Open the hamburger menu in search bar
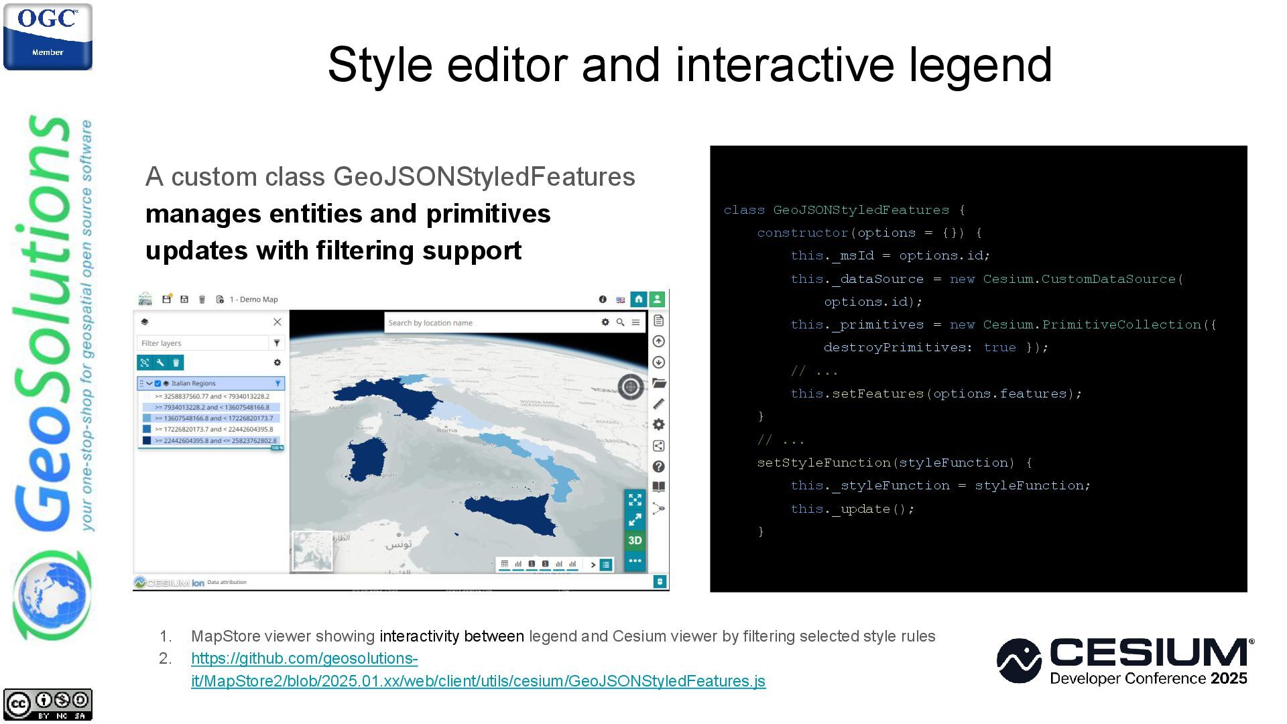This screenshot has height=724, width=1287. tap(635, 322)
